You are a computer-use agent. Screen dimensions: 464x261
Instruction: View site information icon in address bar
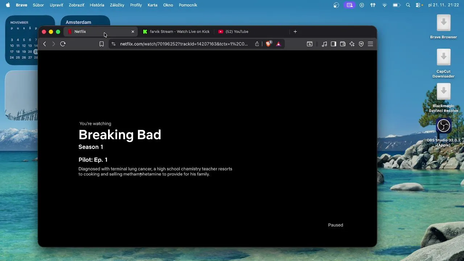click(113, 44)
